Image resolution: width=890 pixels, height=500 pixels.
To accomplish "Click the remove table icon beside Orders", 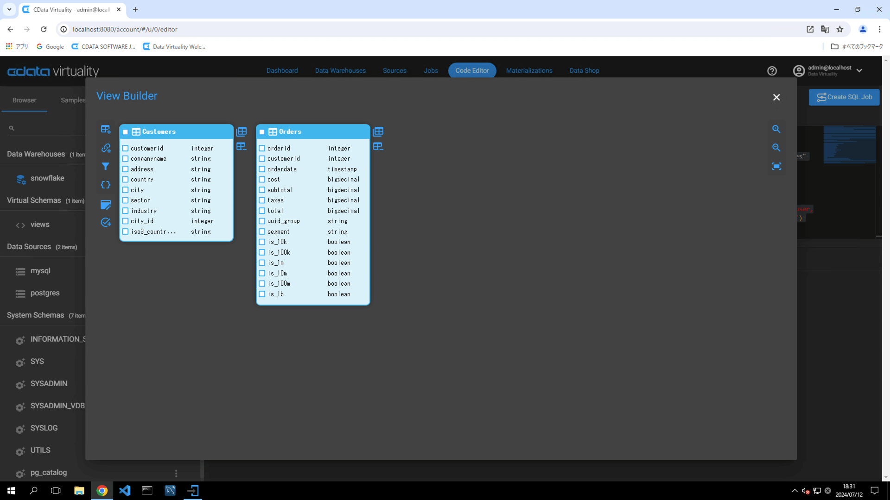I will (378, 147).
